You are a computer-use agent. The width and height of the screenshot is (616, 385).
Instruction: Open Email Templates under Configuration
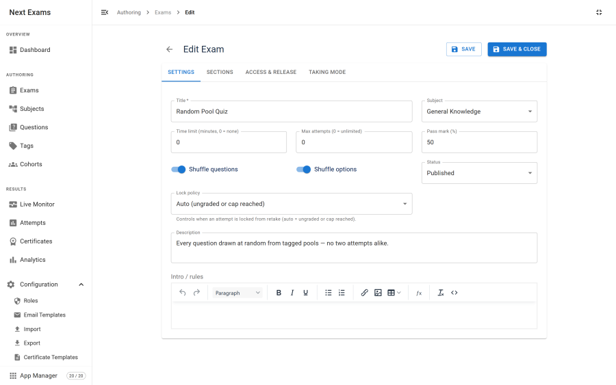(x=46, y=315)
